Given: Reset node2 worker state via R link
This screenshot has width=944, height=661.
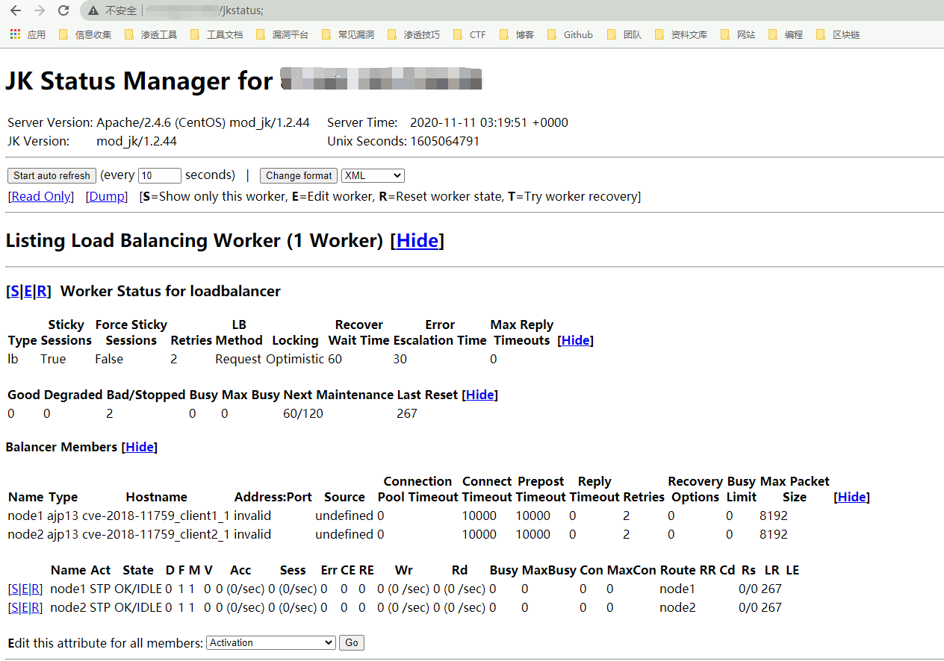Looking at the screenshot, I should tap(37, 607).
